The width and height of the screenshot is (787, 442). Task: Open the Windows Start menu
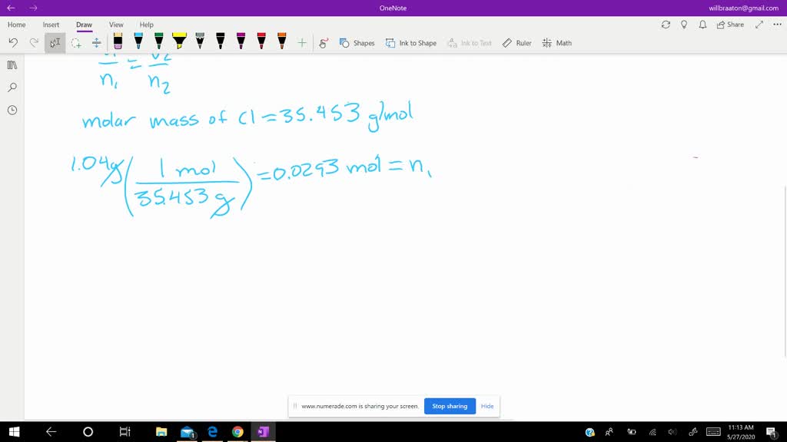(x=14, y=431)
